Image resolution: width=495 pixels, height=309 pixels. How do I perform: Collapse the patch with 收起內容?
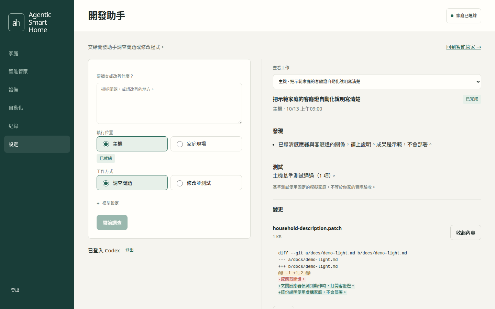point(465,232)
